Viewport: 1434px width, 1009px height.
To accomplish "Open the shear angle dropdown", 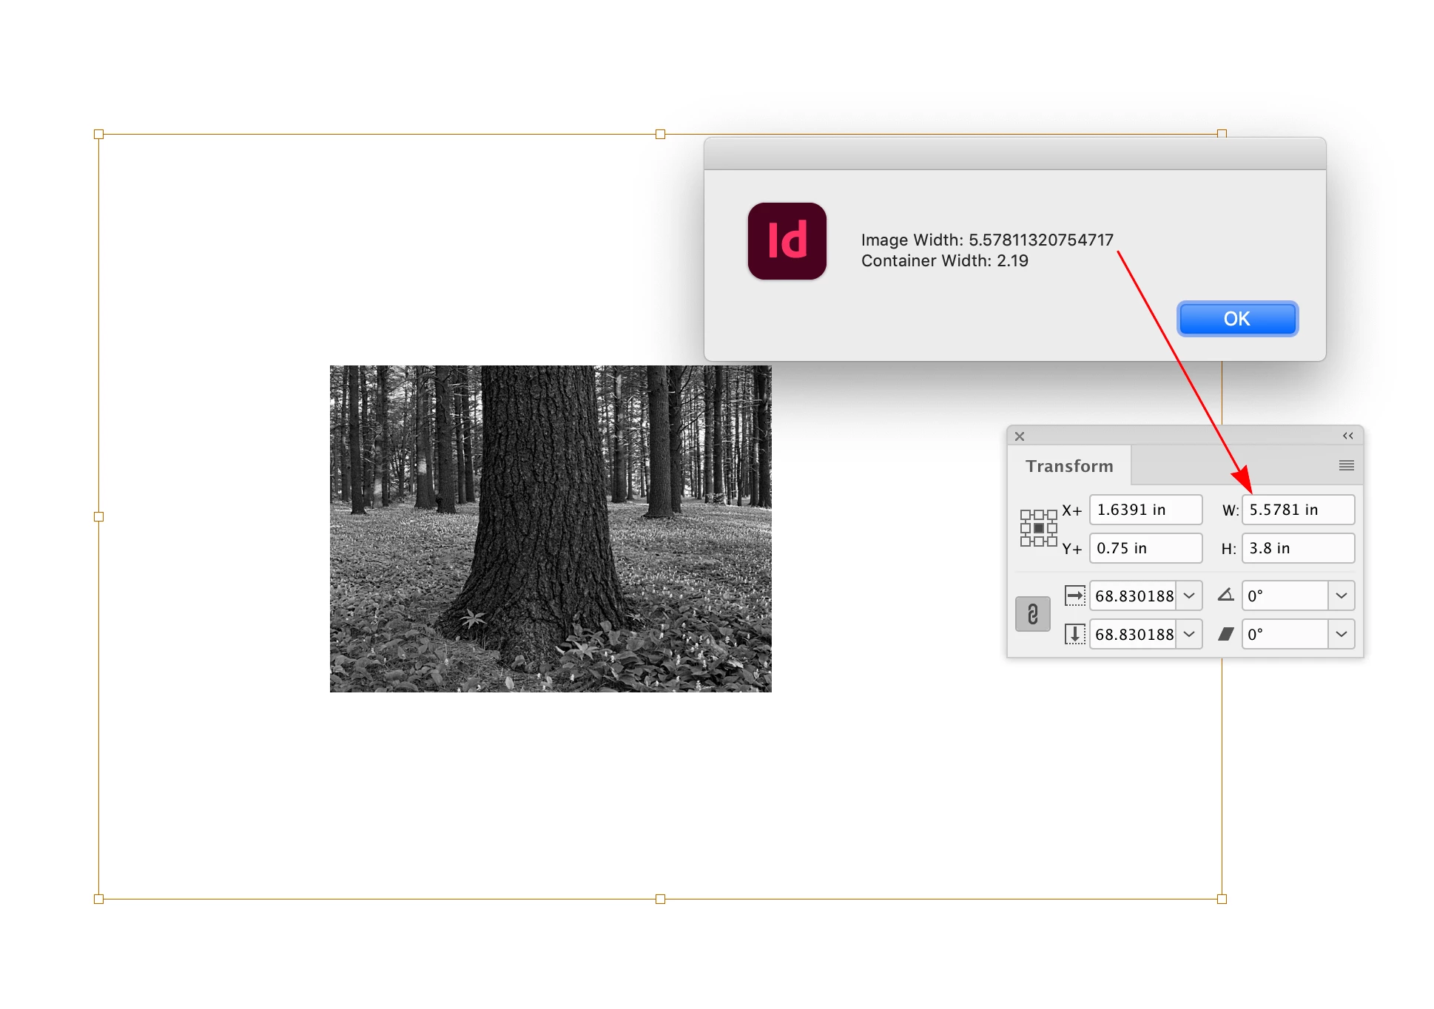I will [x=1341, y=634].
